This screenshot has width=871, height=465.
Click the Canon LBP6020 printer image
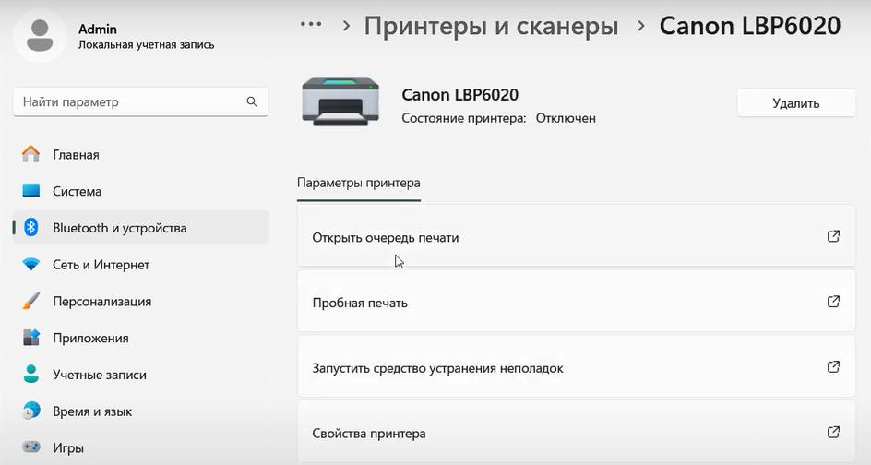(340, 101)
